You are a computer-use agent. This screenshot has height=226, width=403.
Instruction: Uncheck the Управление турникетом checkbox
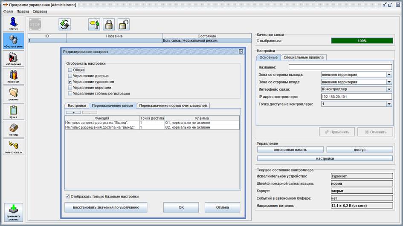tap(70, 82)
